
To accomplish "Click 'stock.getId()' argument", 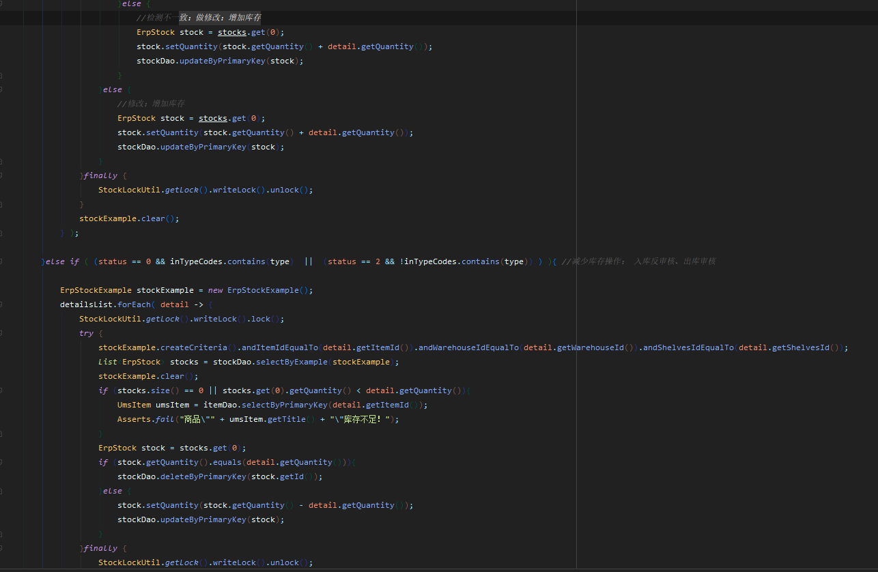I will [282, 476].
